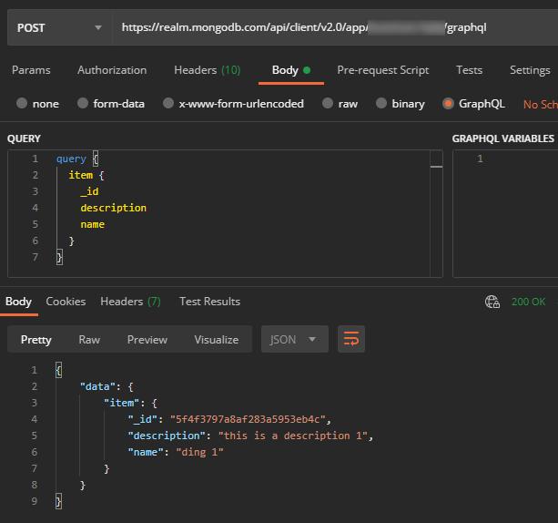Open the request Headers (10) tab
This screenshot has height=523, width=558.
(x=207, y=70)
